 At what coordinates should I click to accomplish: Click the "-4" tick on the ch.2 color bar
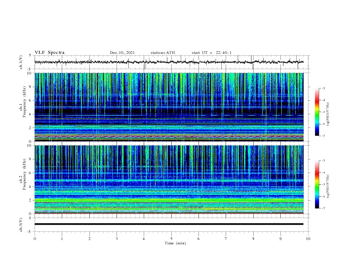323,173
